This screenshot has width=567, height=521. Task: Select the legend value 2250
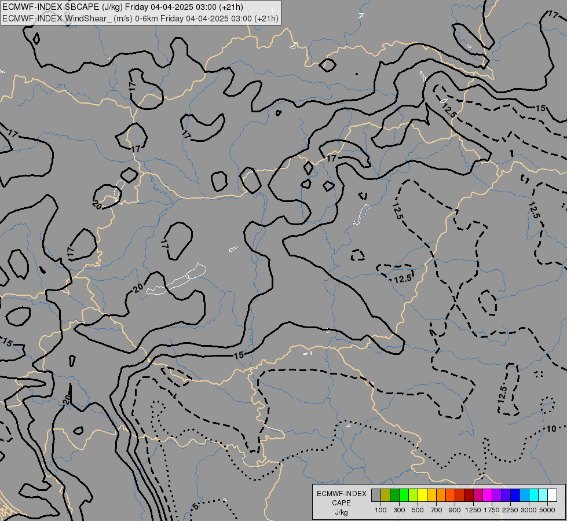(510, 510)
